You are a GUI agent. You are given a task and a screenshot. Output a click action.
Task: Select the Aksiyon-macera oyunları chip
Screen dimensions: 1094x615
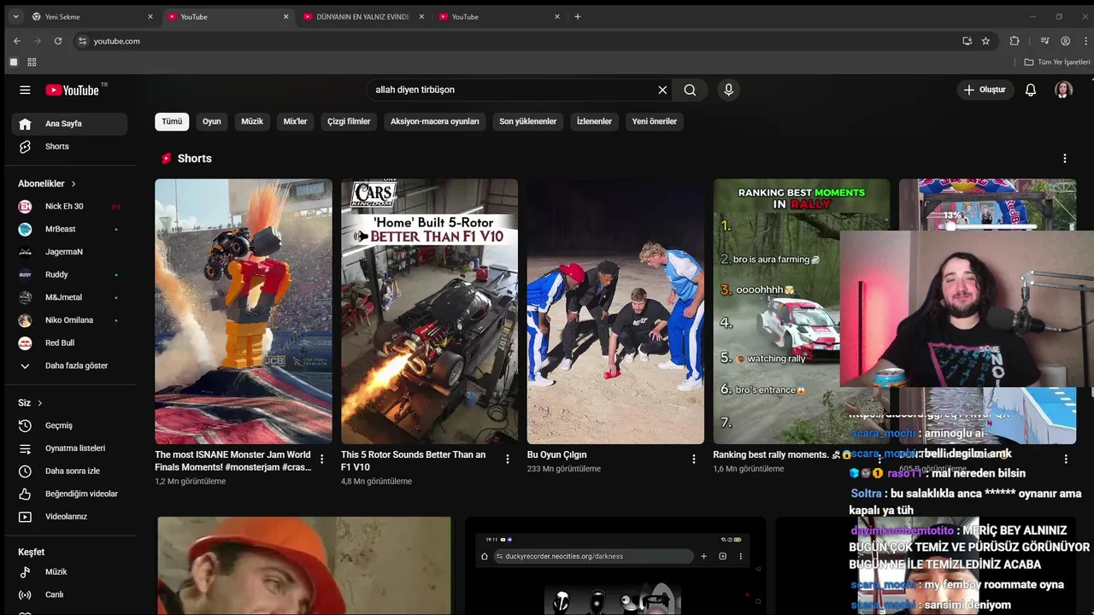(x=435, y=121)
